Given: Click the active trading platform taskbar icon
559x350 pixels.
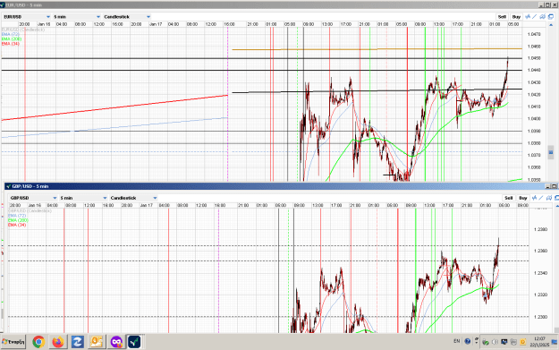Looking at the screenshot, I should pyautogui.click(x=134, y=342).
